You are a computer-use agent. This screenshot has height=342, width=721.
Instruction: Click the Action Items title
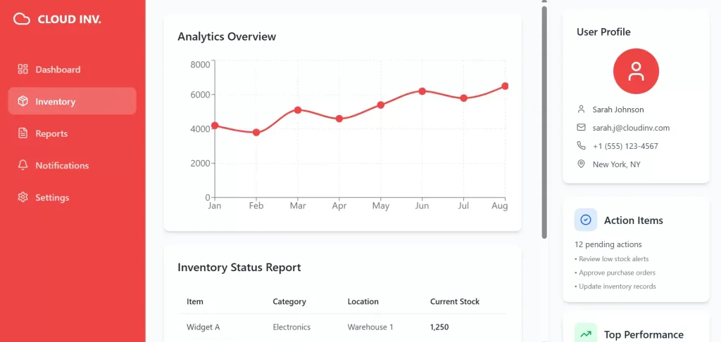(634, 221)
